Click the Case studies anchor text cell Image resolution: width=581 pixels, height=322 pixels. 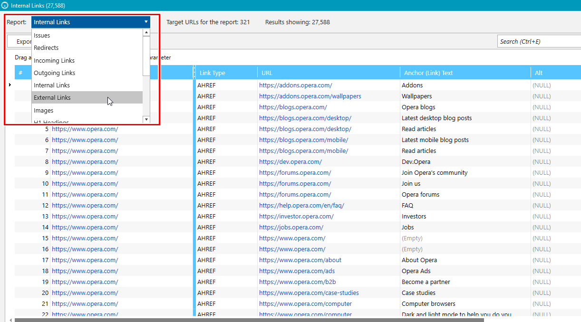pyautogui.click(x=465, y=293)
